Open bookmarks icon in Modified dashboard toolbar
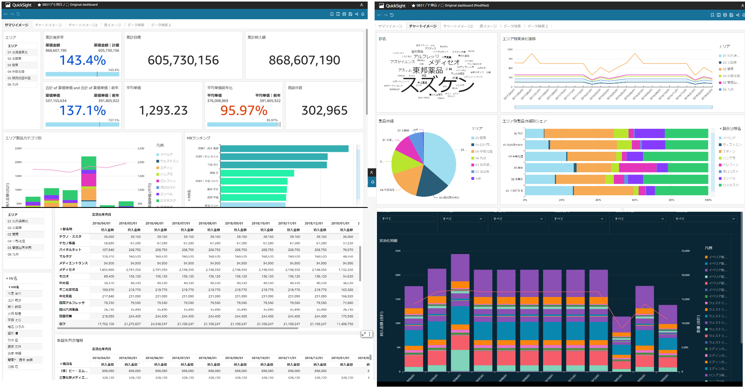745x387 pixels. point(712,15)
